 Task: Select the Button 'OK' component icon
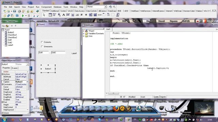(77, 15)
